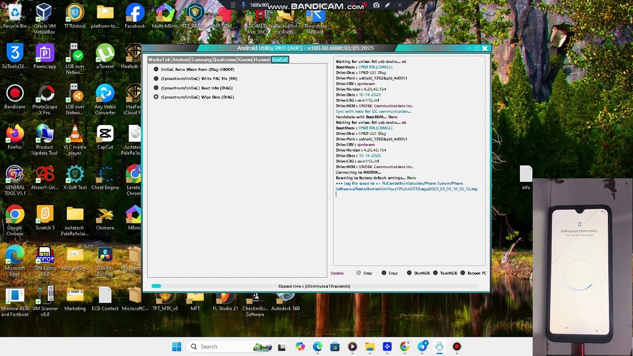Click the elapsed time progress bar
Screen dimensions: 633x356
(x=314, y=286)
